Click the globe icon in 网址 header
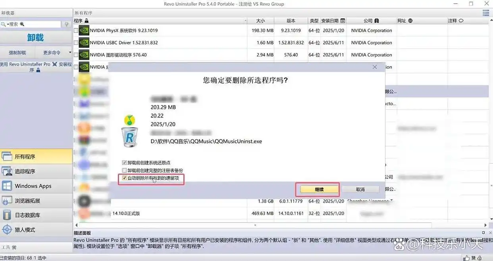The height and width of the screenshot is (261, 493). point(410,21)
